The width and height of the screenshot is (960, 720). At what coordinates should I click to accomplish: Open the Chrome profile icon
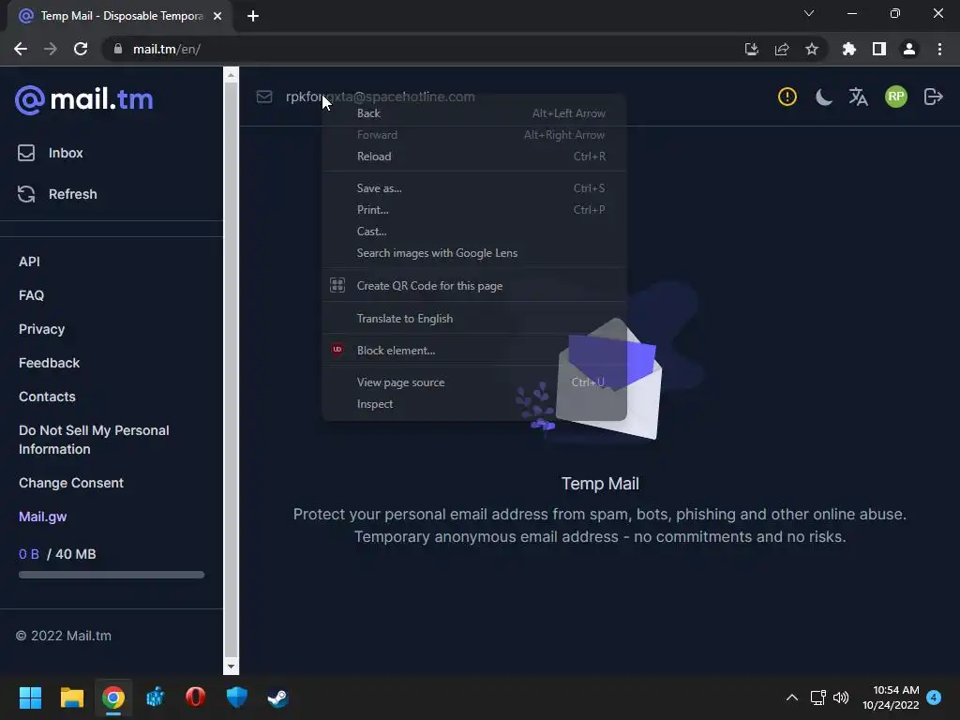pyautogui.click(x=909, y=49)
